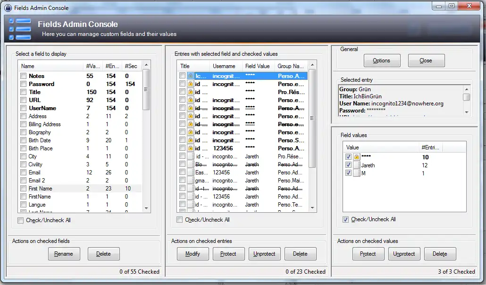
Task: Click the lock icon in the Pro.Rés... entry row
Action: tap(190, 92)
